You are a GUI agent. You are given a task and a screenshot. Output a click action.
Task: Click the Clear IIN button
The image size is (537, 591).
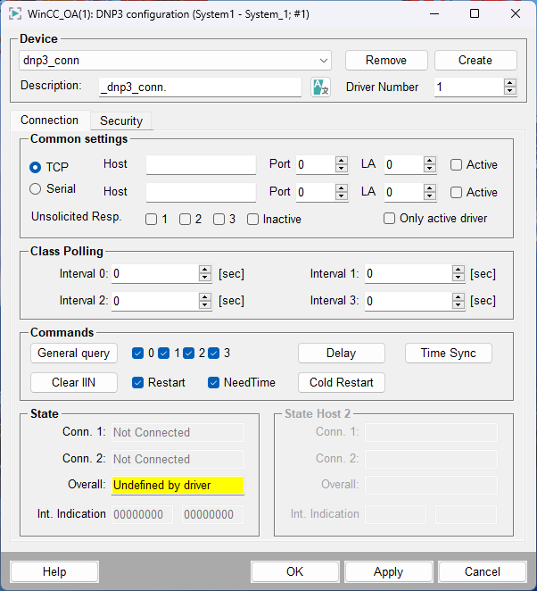click(74, 383)
